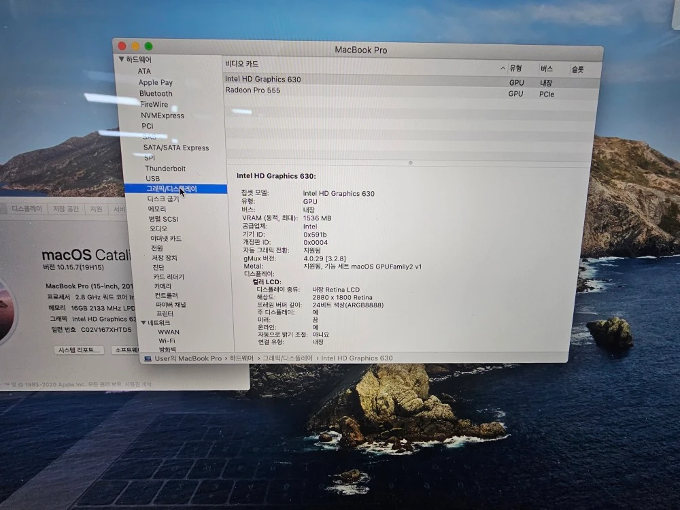
Task: Select 진단 in the sidebar
Action: point(158,267)
